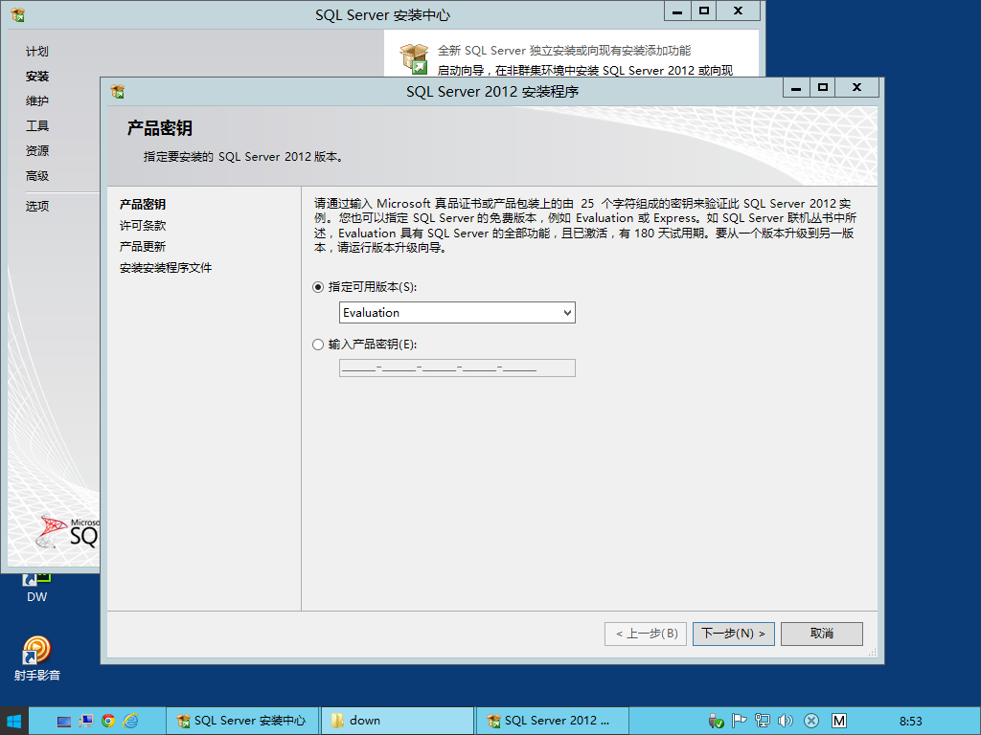Open 计划 in SQL Server 安装中心
Image resolution: width=981 pixels, height=735 pixels.
37,52
